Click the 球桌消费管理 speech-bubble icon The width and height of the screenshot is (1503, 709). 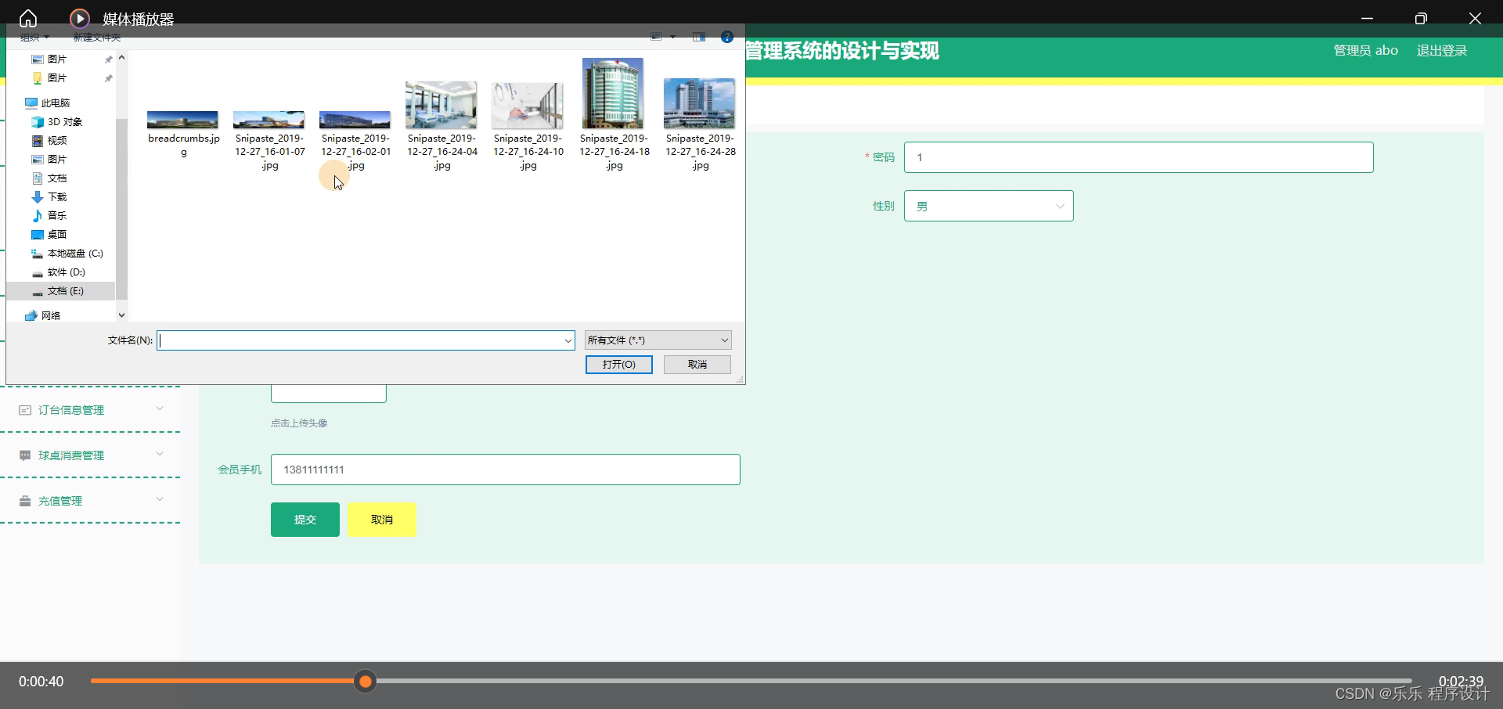point(24,455)
